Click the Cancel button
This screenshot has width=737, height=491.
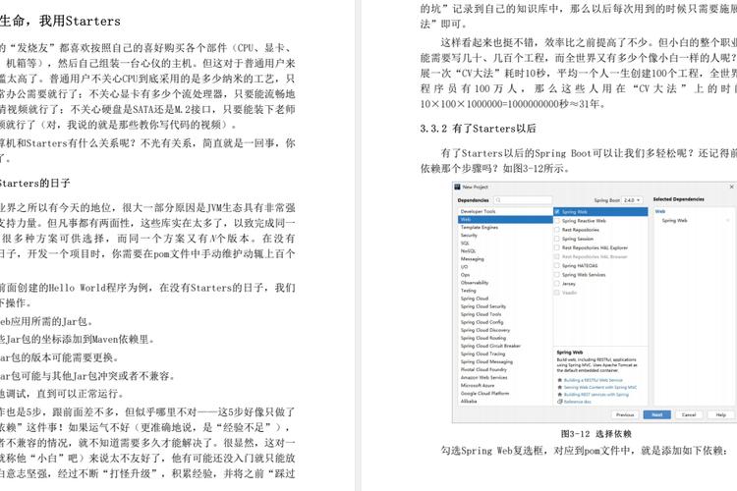[x=690, y=414]
